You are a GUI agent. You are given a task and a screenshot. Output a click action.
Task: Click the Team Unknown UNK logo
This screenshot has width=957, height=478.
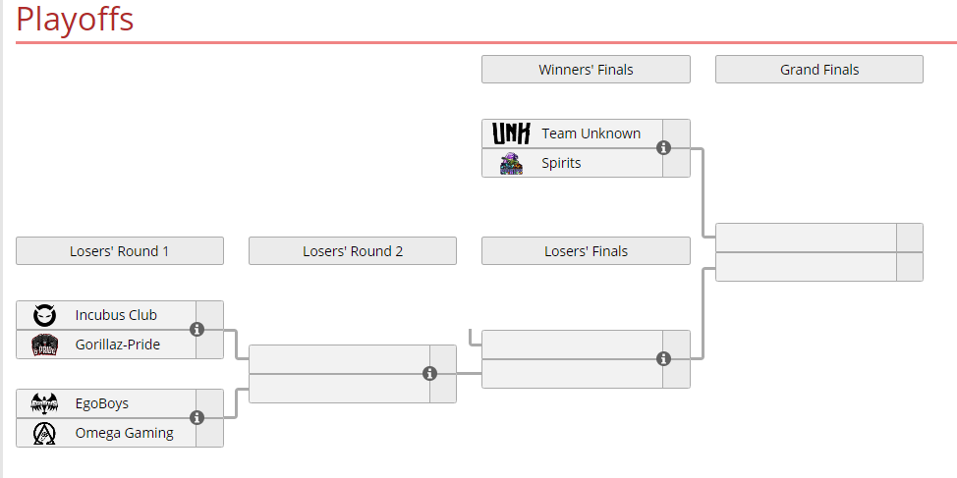[511, 133]
